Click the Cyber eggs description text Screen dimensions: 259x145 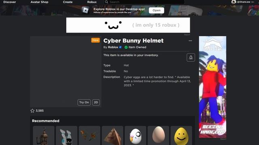(x=157, y=81)
